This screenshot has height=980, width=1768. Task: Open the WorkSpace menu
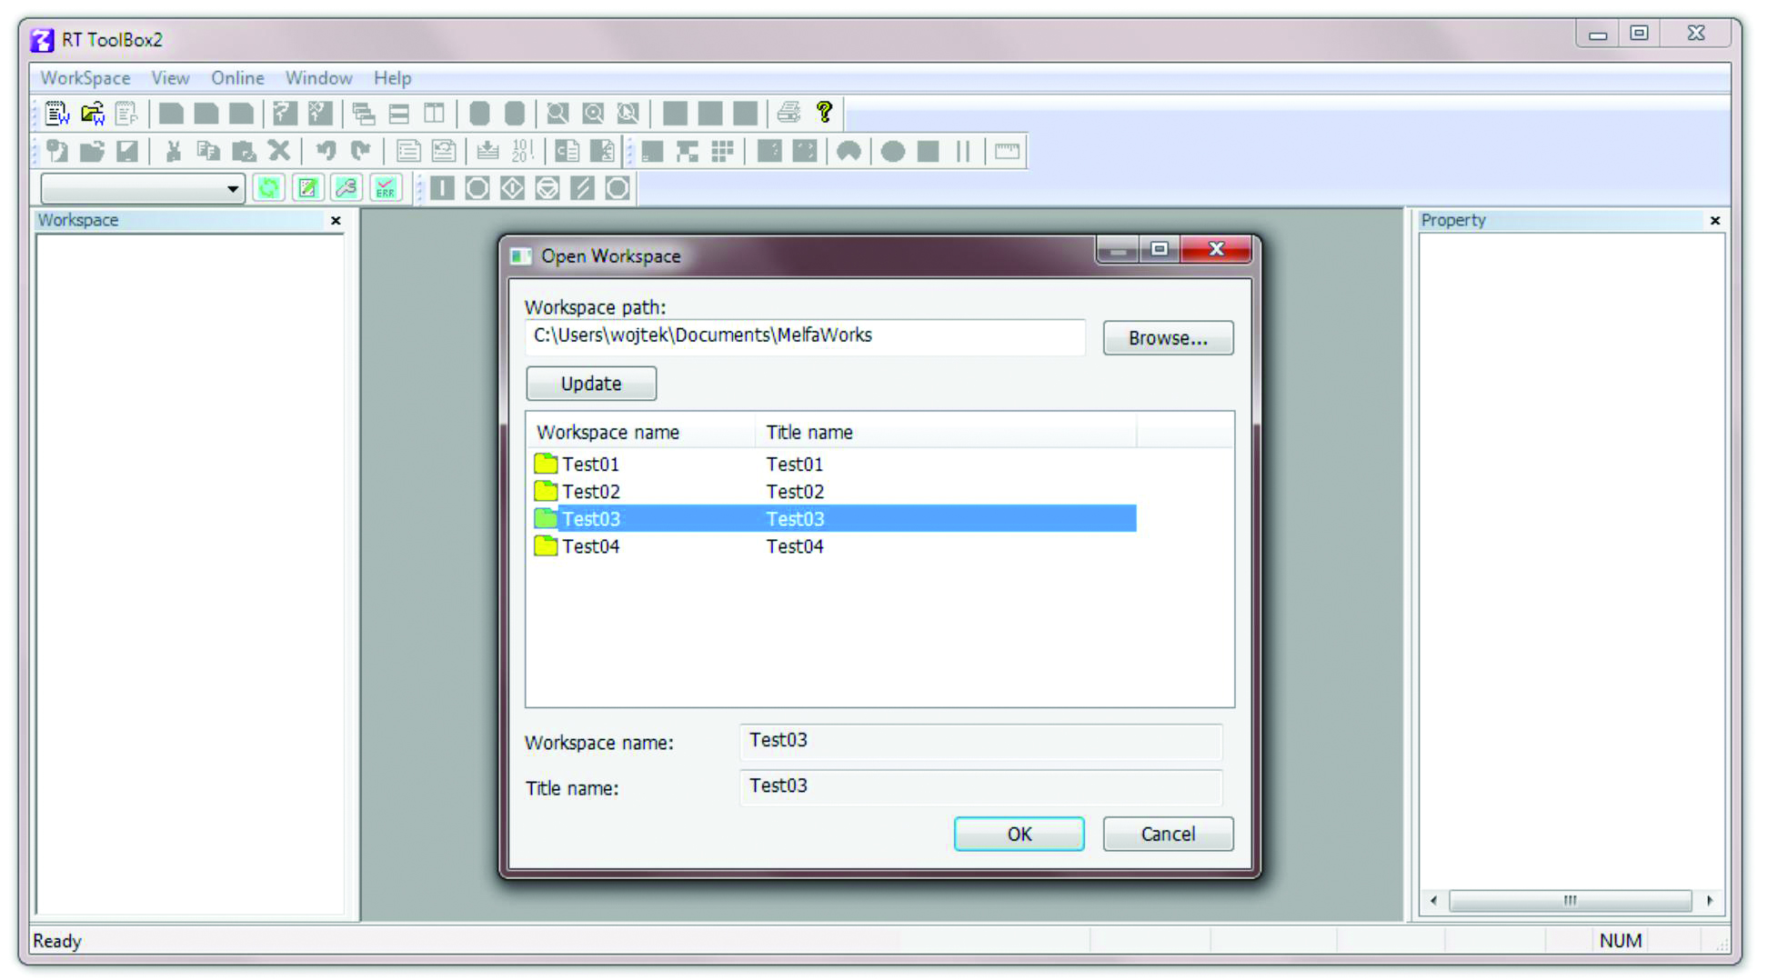85,78
